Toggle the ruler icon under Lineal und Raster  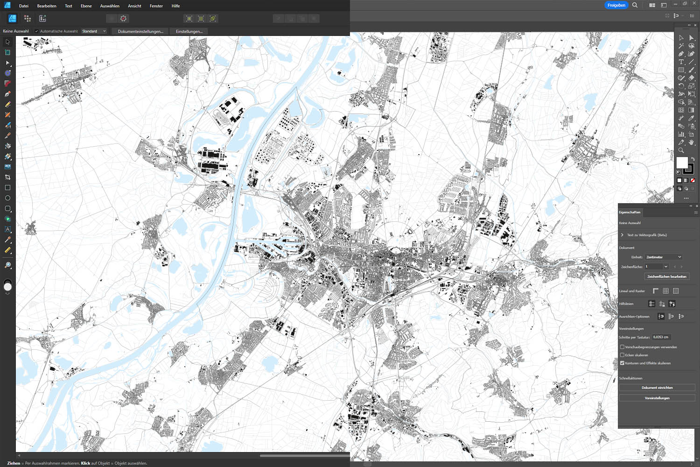pos(656,291)
